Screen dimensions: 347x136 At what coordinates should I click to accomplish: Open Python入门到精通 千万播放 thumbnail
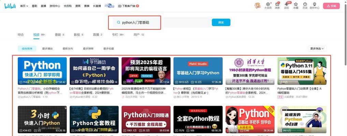146,119
